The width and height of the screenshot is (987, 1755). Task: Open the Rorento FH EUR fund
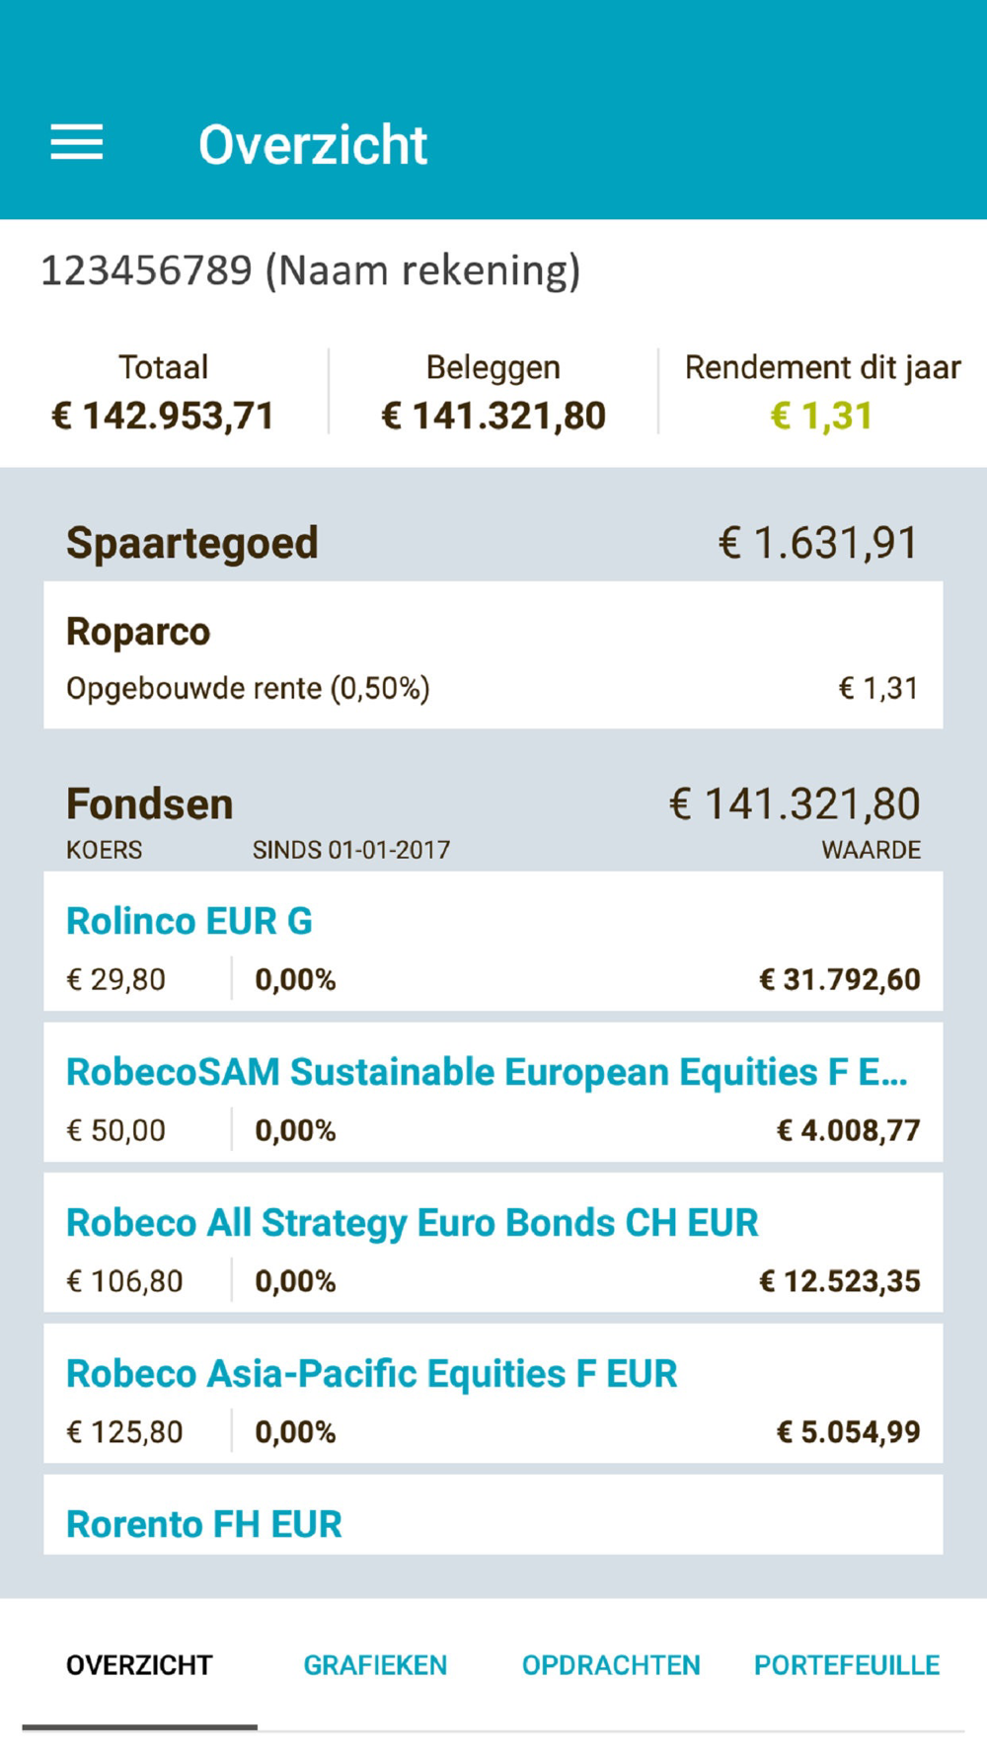coord(493,1515)
